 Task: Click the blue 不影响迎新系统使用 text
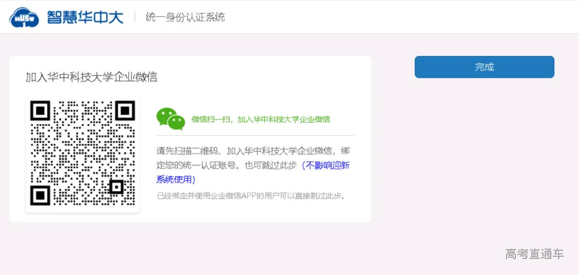[x=253, y=173]
